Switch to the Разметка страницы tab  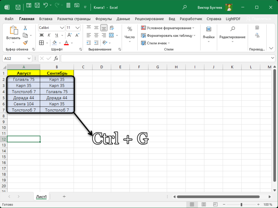[74, 19]
